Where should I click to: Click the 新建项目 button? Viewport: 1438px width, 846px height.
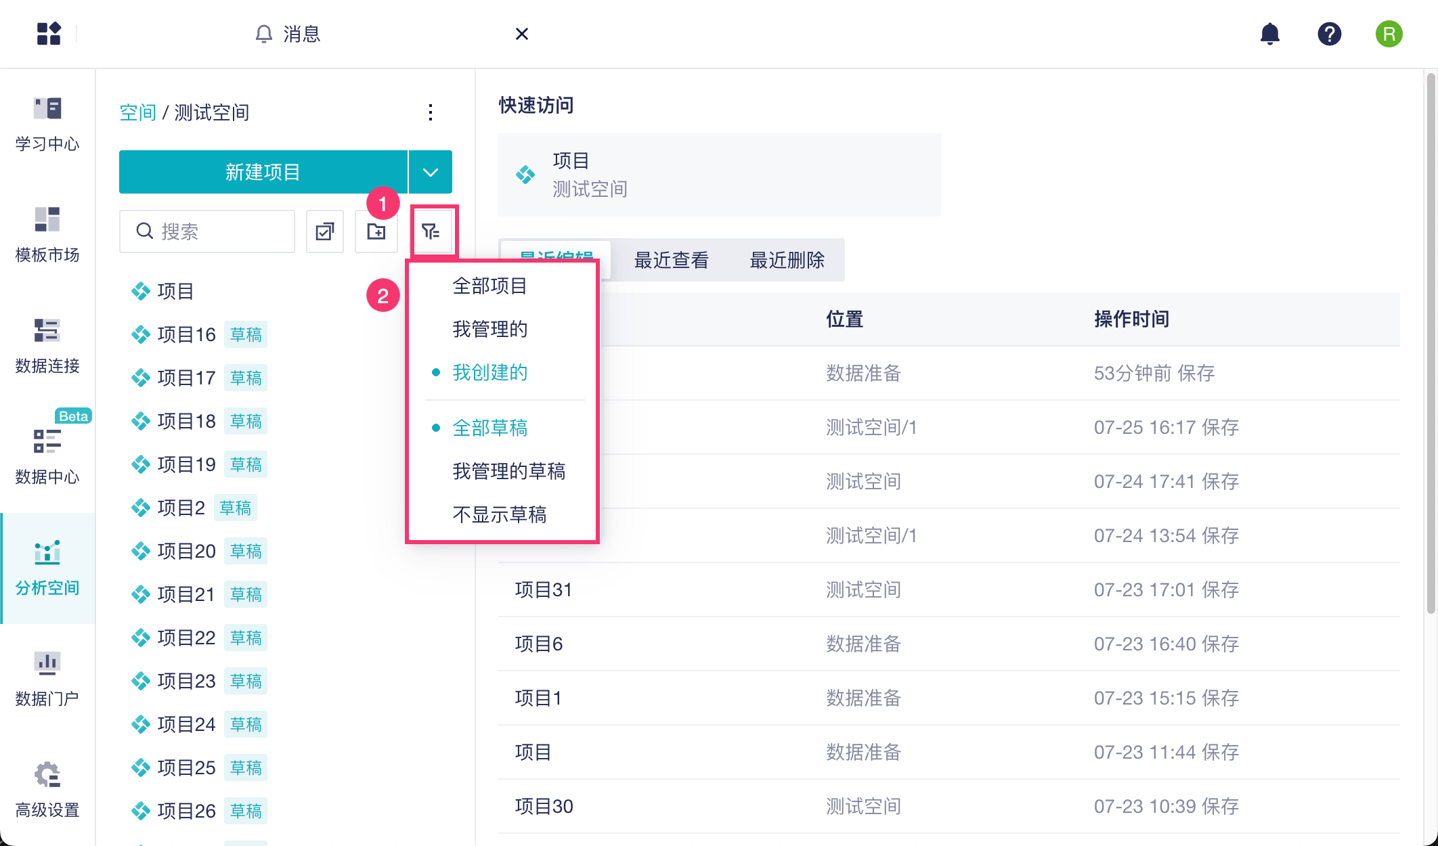click(x=263, y=172)
